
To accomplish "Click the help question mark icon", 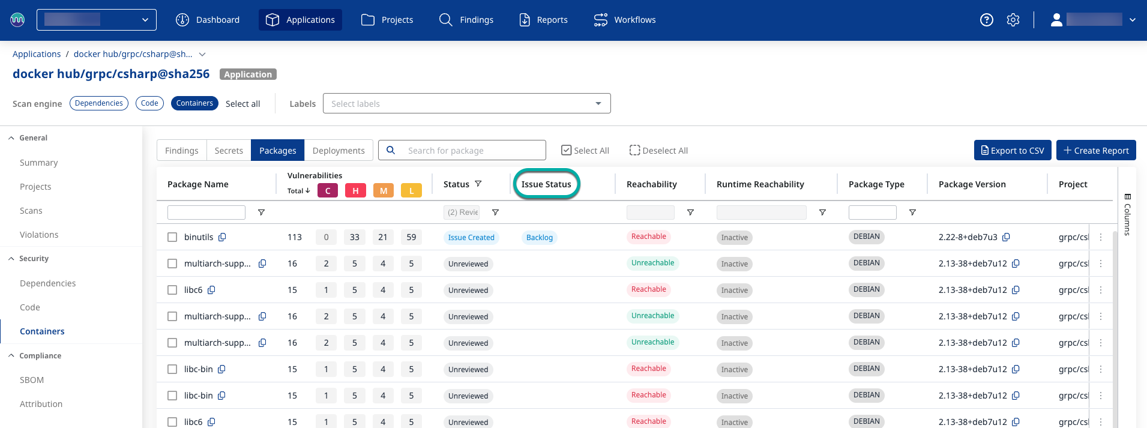I will 986,20.
